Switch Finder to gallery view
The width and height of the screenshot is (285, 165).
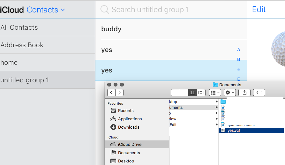click(201, 93)
